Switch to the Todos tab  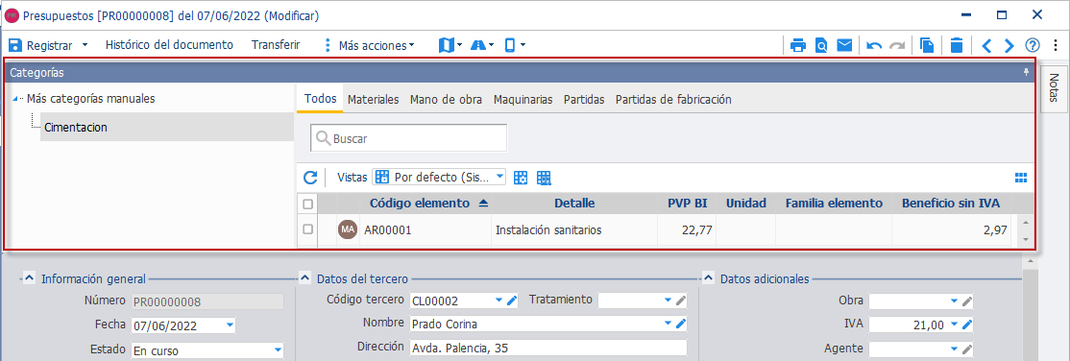[319, 99]
